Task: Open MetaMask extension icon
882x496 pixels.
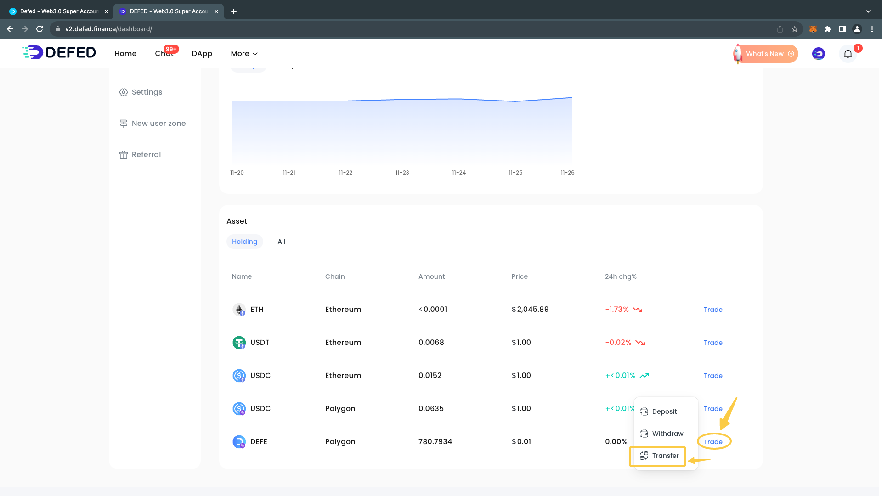Action: [813, 29]
